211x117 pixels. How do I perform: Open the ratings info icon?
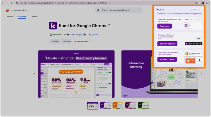click(84, 35)
